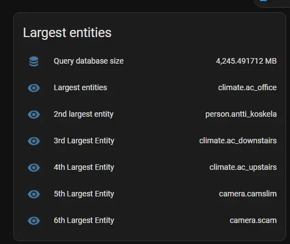Click the eye icon for 4th Largest Entity
Viewport: 290px width, 244px height.
tap(34, 168)
